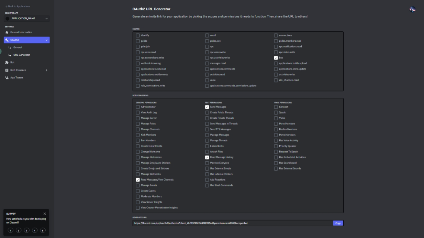
Task: Check the messages.read scope
Action: pos(207,63)
